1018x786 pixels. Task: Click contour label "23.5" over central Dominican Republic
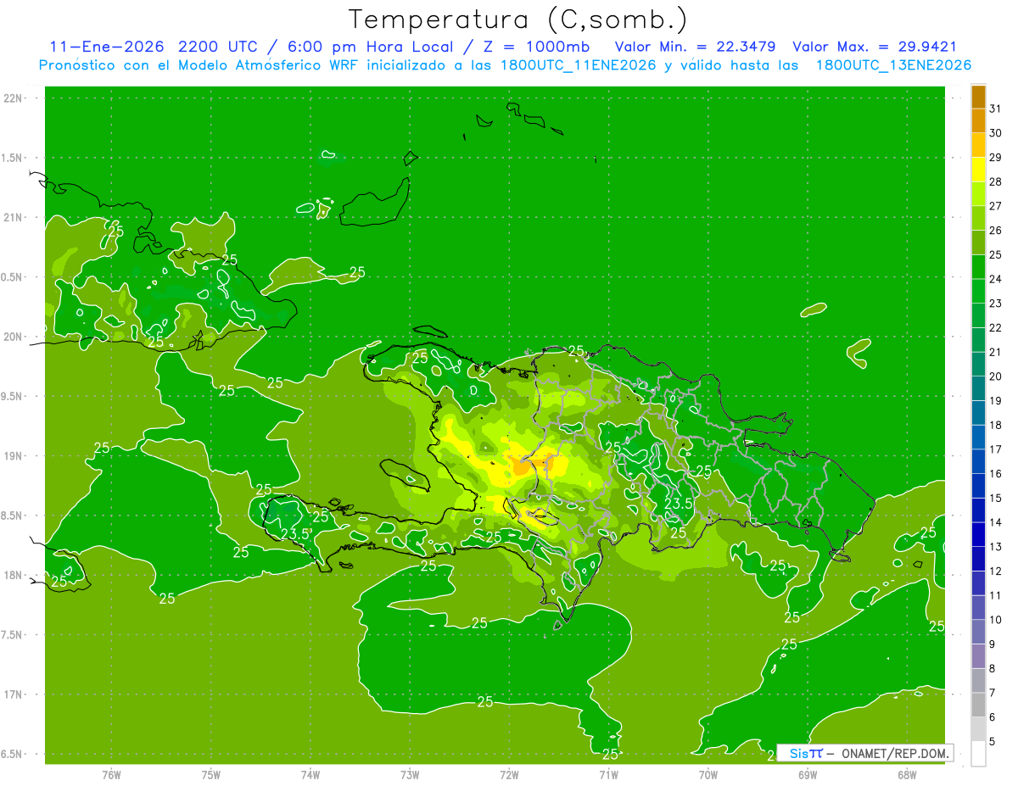678,504
